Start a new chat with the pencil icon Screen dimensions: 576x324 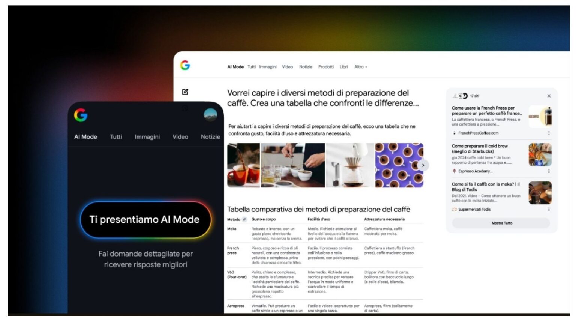185,91
